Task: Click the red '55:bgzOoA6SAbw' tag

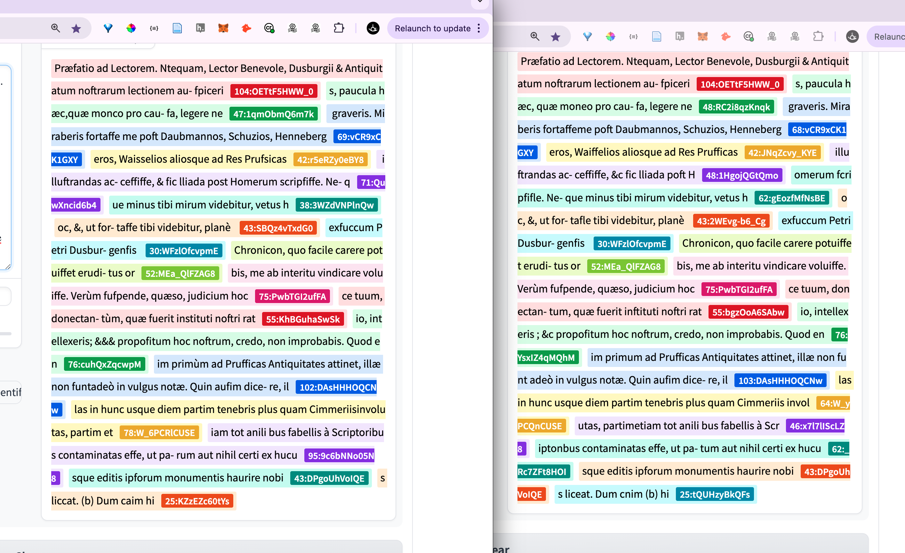Action: [x=748, y=312]
